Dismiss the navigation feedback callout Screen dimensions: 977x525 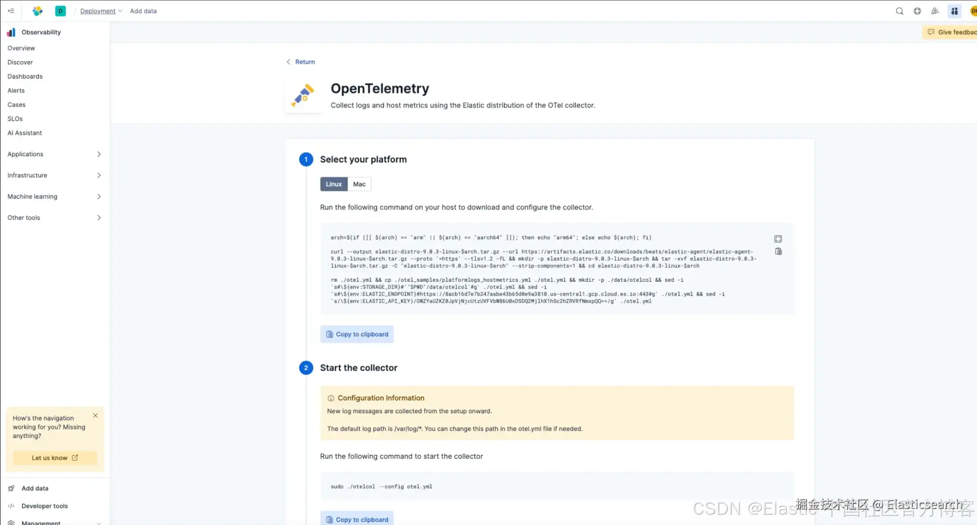[x=95, y=416]
